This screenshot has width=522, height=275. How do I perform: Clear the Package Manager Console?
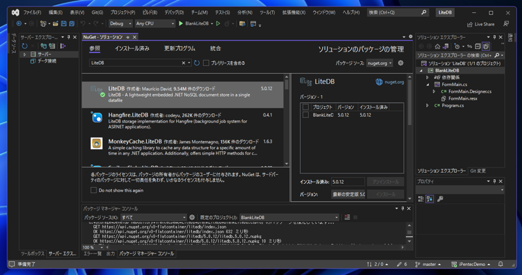point(347,217)
